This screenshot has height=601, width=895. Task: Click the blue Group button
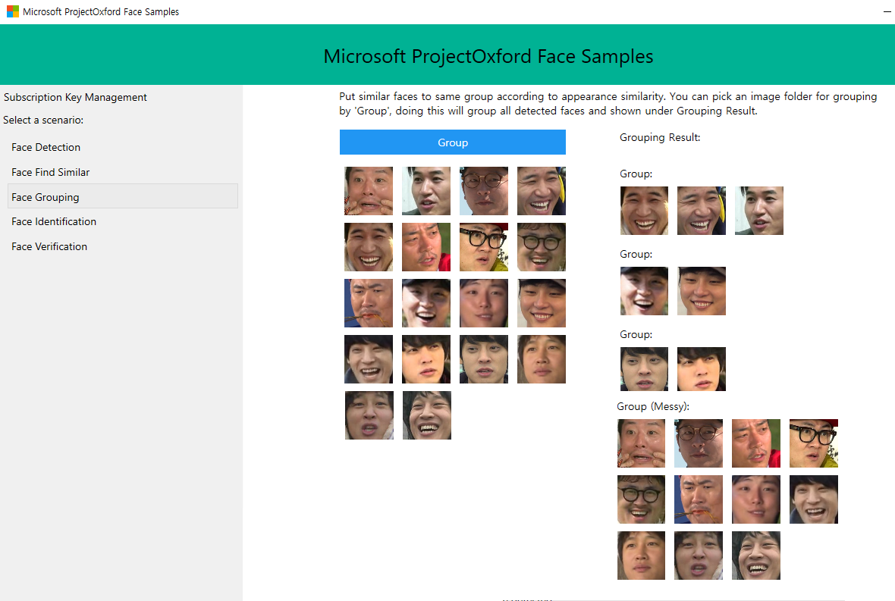click(453, 142)
